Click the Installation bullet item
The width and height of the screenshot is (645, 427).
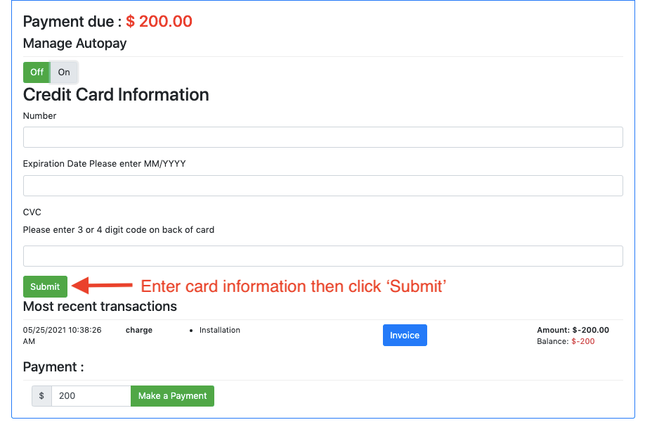click(219, 330)
